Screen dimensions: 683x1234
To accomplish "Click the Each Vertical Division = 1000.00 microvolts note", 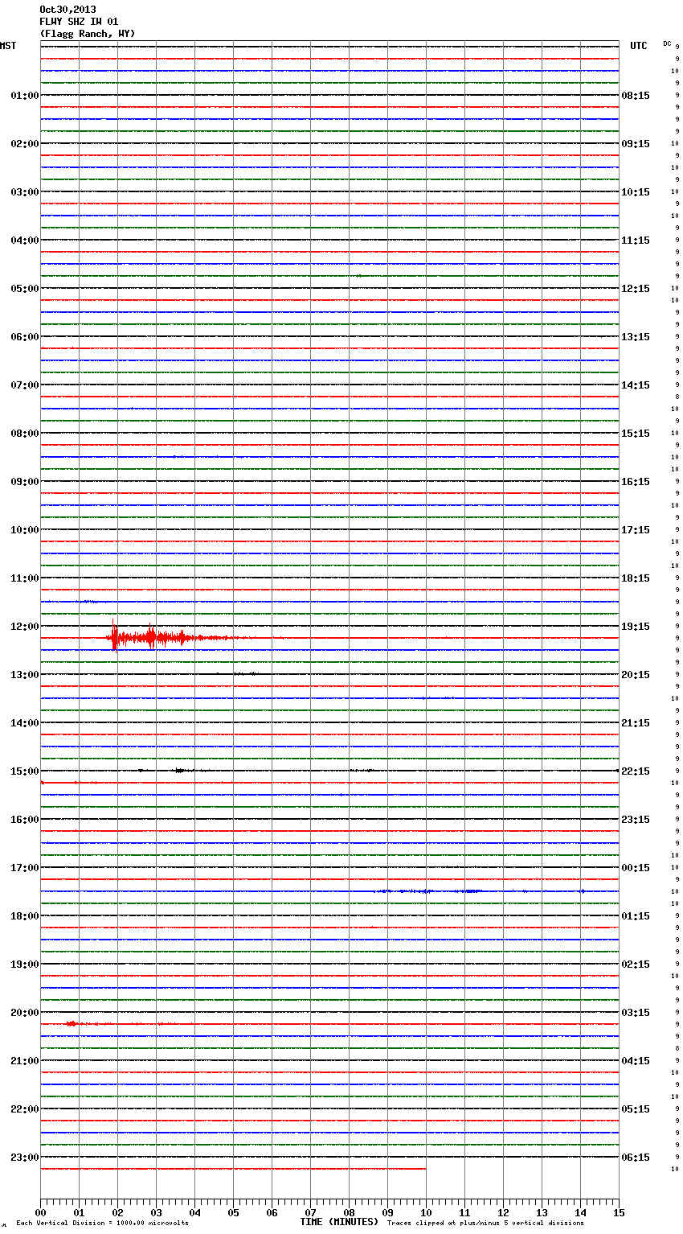I will [x=102, y=1223].
